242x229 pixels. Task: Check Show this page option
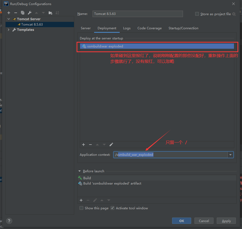point(81,208)
